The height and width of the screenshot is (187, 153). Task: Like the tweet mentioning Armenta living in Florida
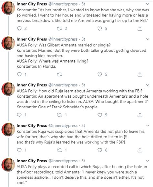tap(100, 74)
